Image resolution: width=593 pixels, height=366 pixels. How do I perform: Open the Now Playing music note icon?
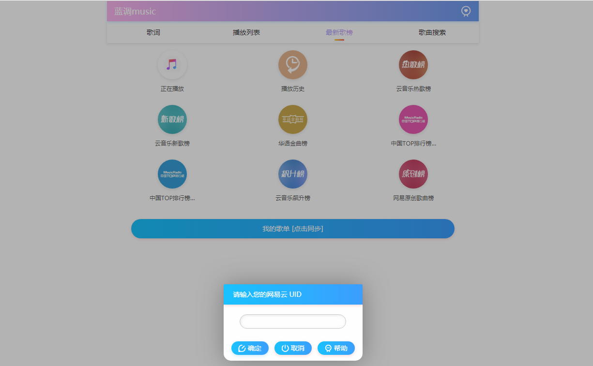(x=172, y=65)
